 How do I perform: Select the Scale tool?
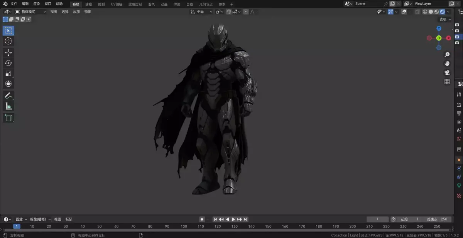(x=8, y=74)
